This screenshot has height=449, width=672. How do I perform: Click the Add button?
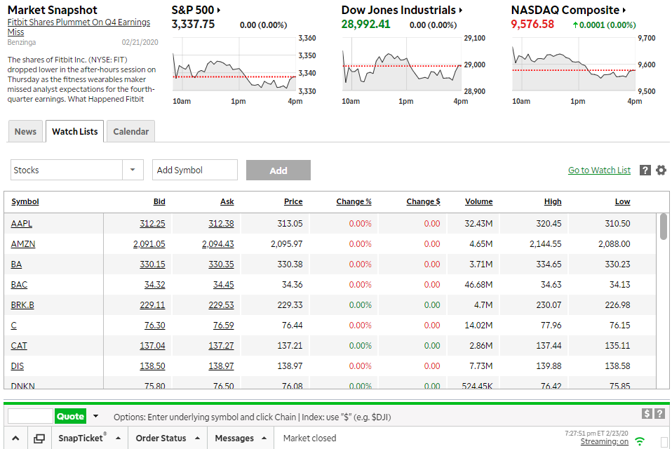click(x=278, y=170)
